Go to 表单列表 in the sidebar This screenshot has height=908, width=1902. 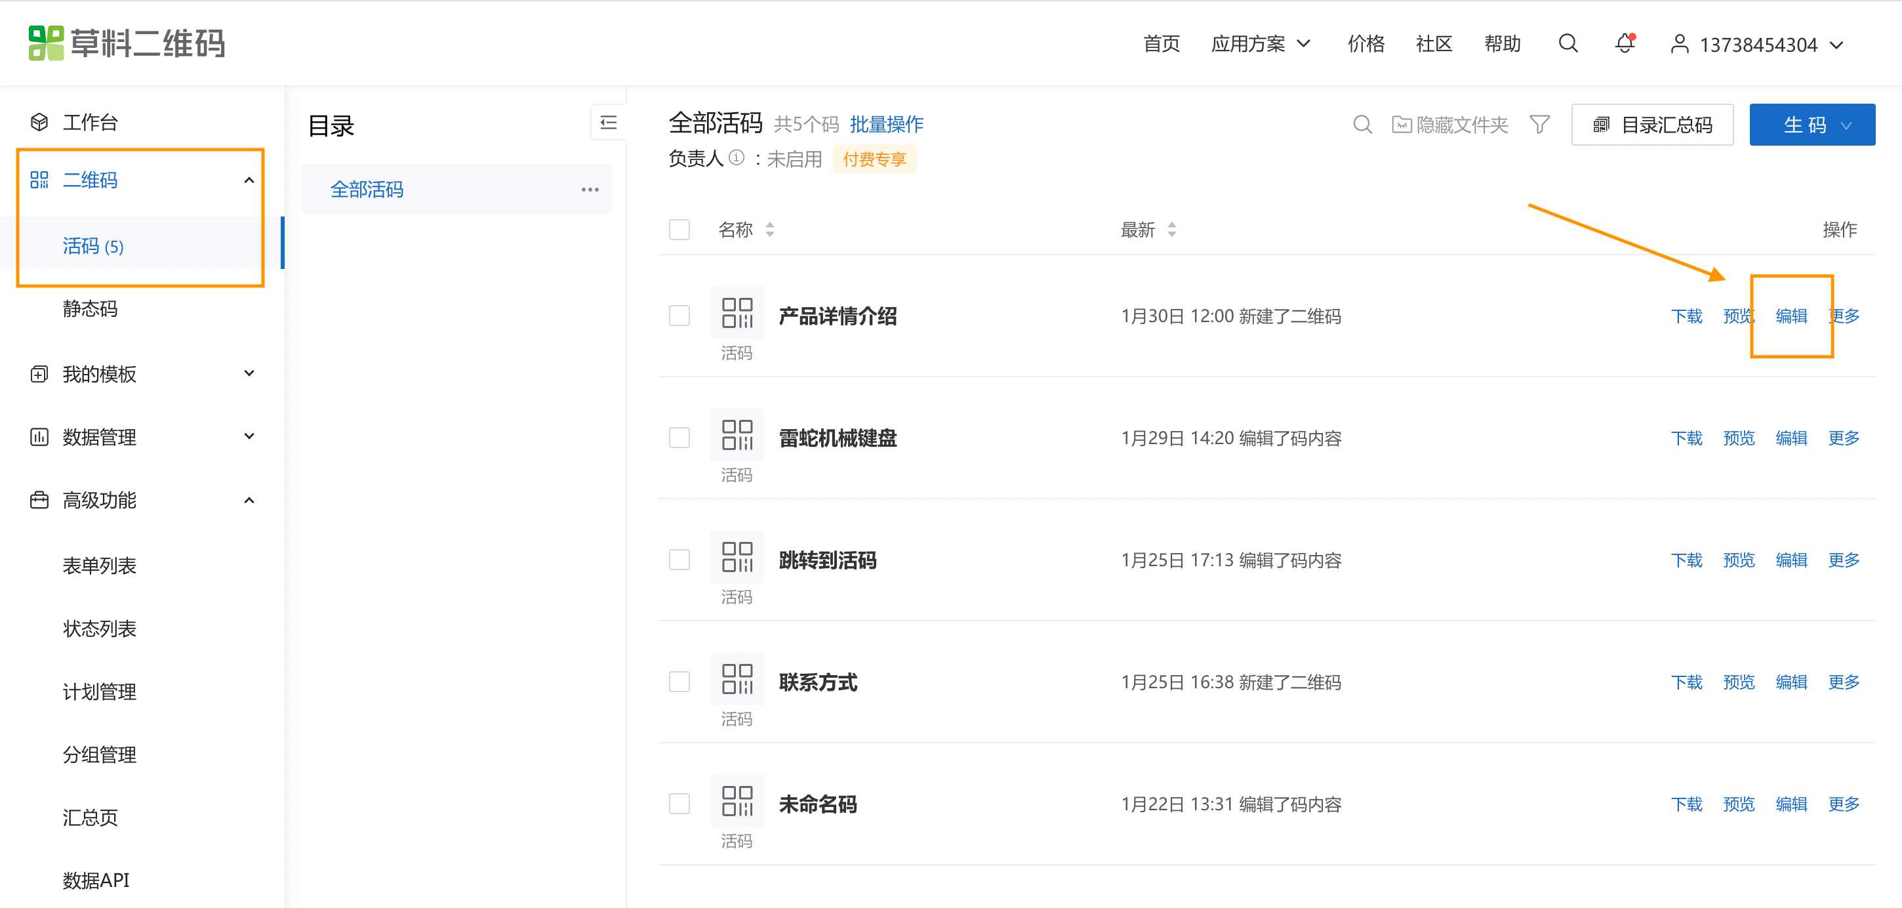coord(100,566)
